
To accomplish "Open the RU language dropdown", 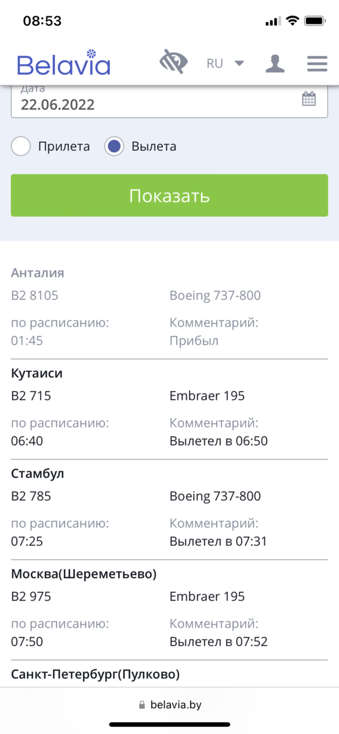I will point(225,63).
